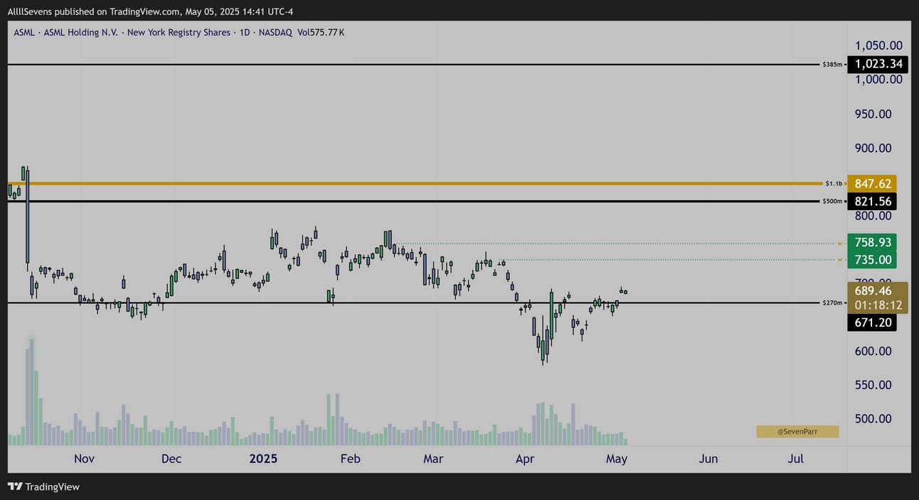
Task: Click the 01:18:12 countdown timer
Action: 878,305
